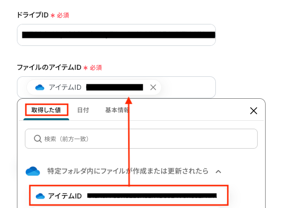Click the empty area of the ファイルのアイテムID field
The height and width of the screenshot is (208, 286).
[x=188, y=87]
